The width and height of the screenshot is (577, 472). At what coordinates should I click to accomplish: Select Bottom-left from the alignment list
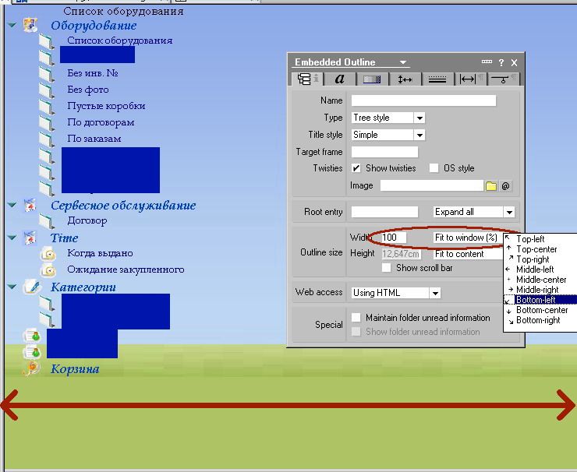coord(536,300)
